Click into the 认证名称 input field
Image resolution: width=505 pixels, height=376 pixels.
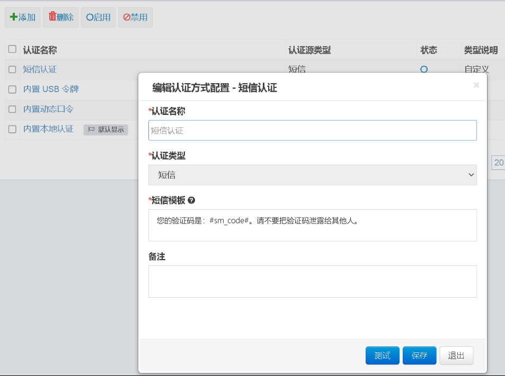[312, 130]
